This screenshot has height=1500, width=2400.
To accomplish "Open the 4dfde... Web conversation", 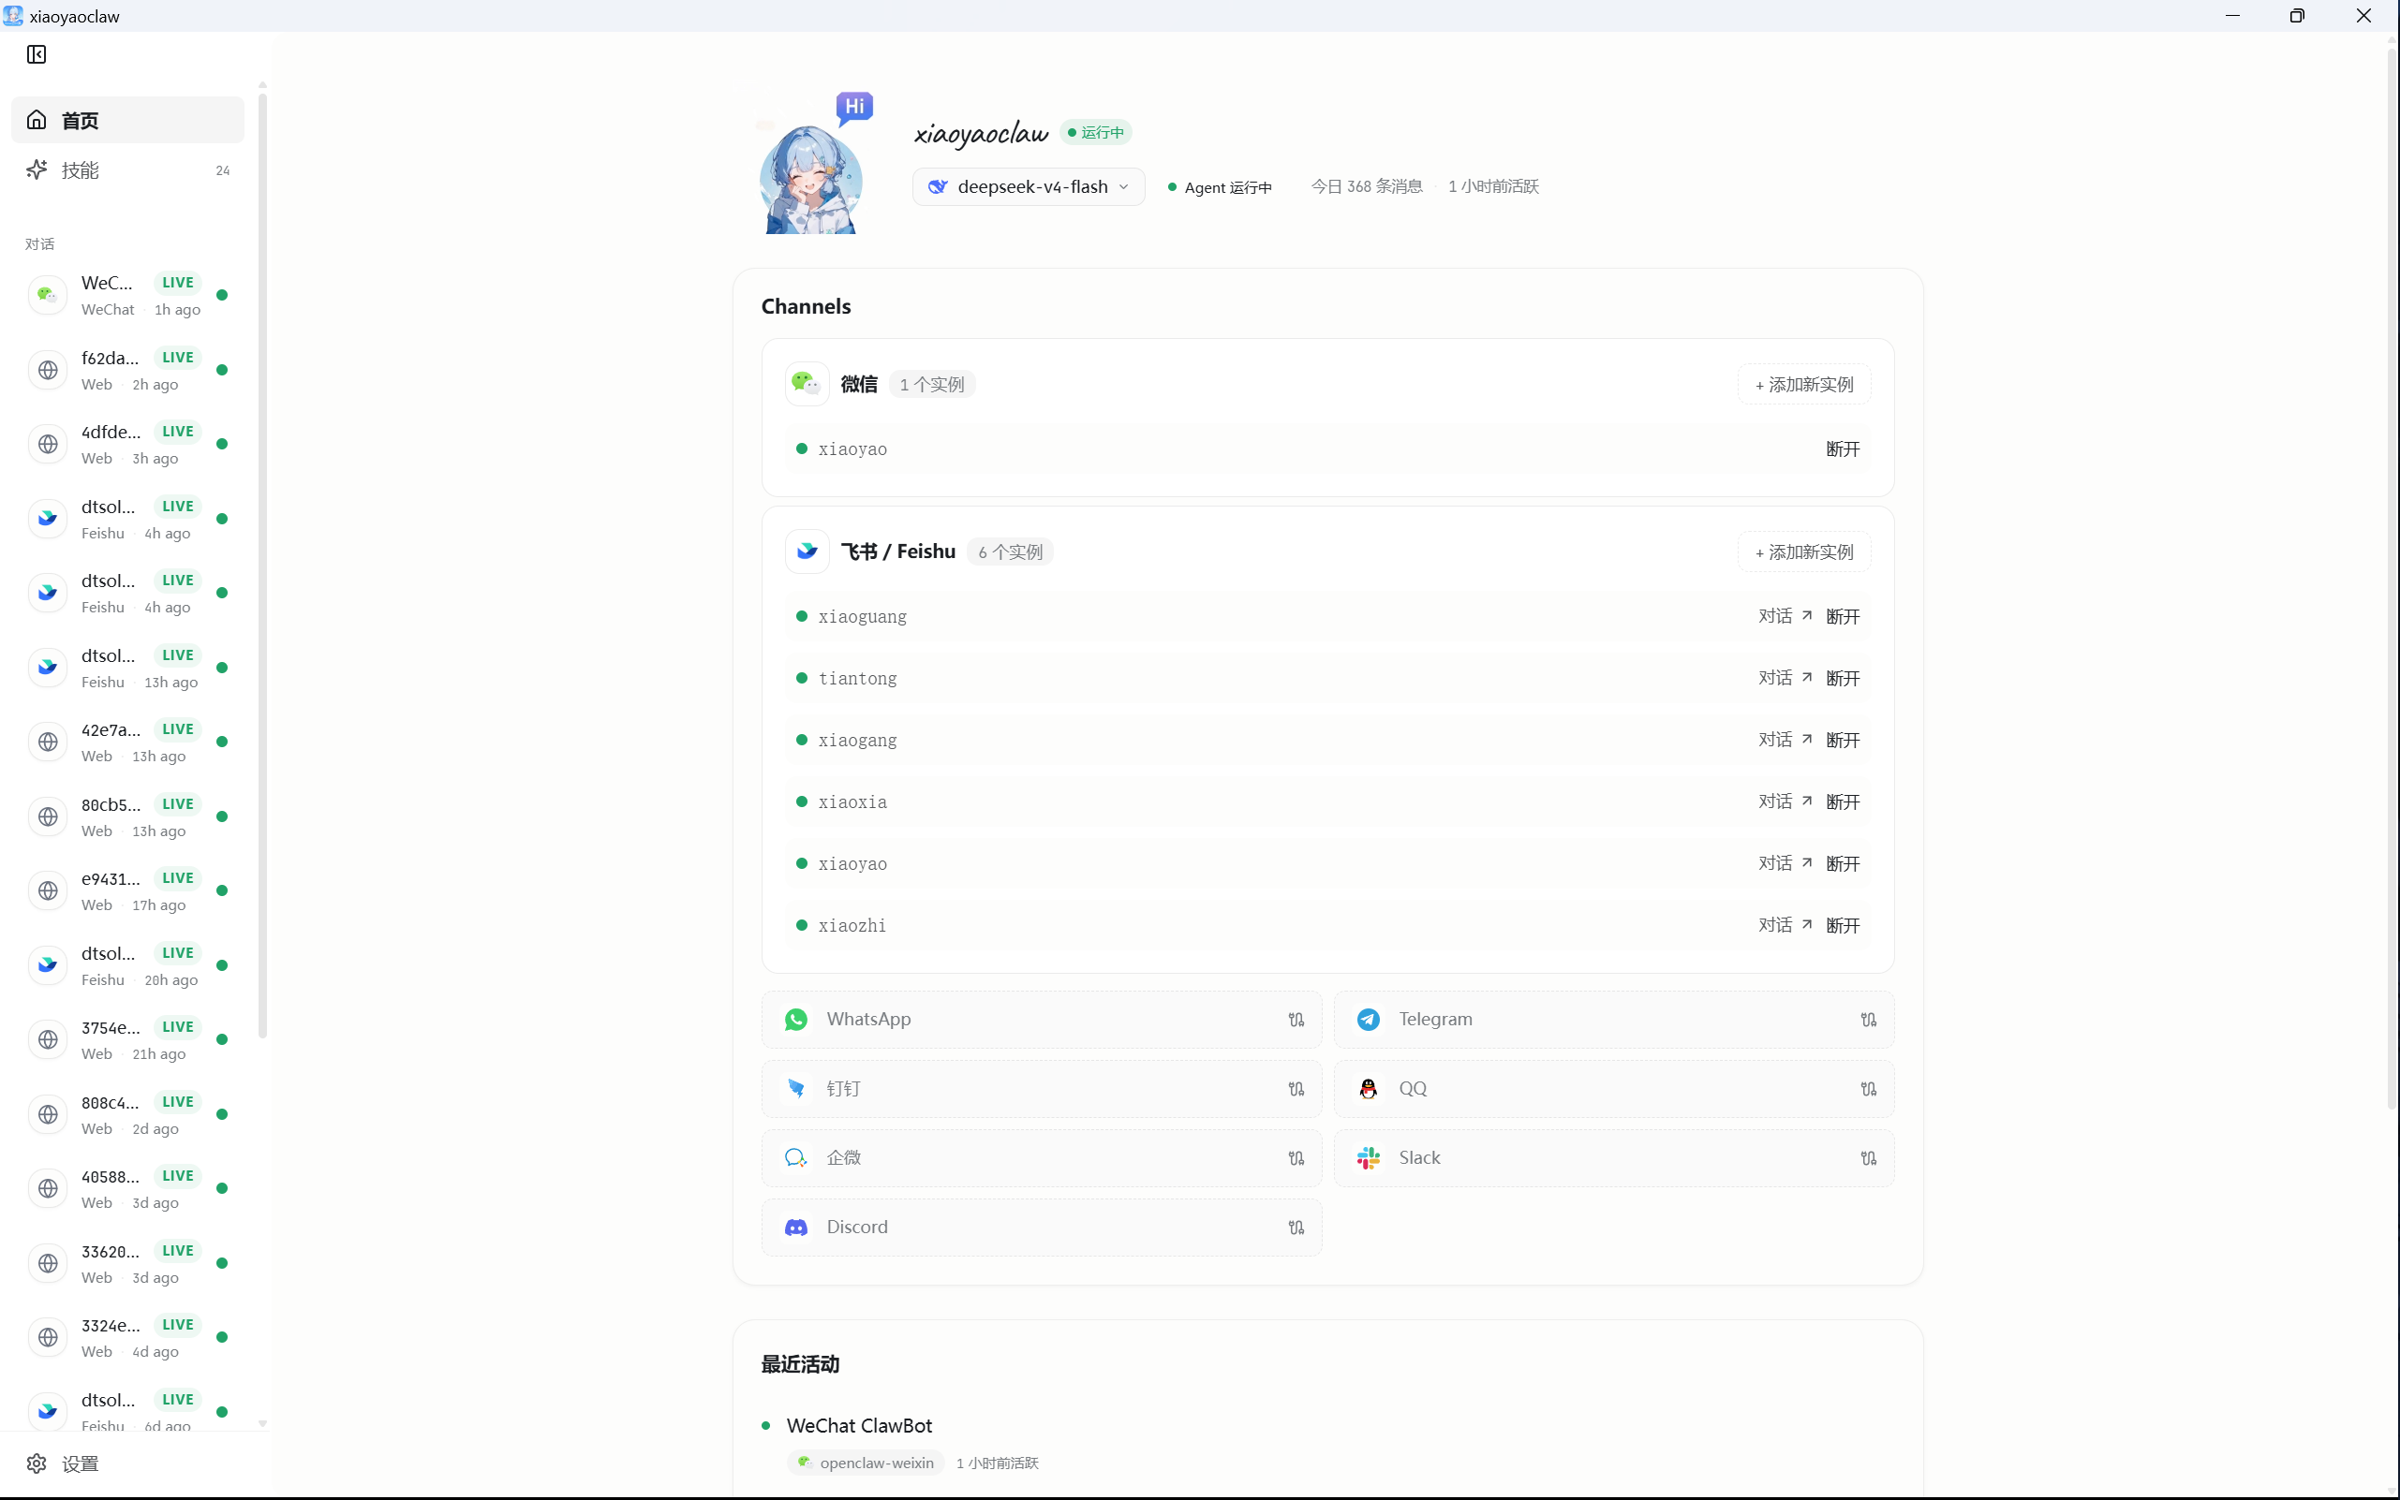I will 128,445.
